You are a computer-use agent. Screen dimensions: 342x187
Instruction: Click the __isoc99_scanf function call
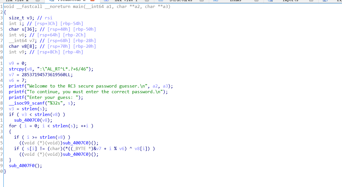[27, 103]
